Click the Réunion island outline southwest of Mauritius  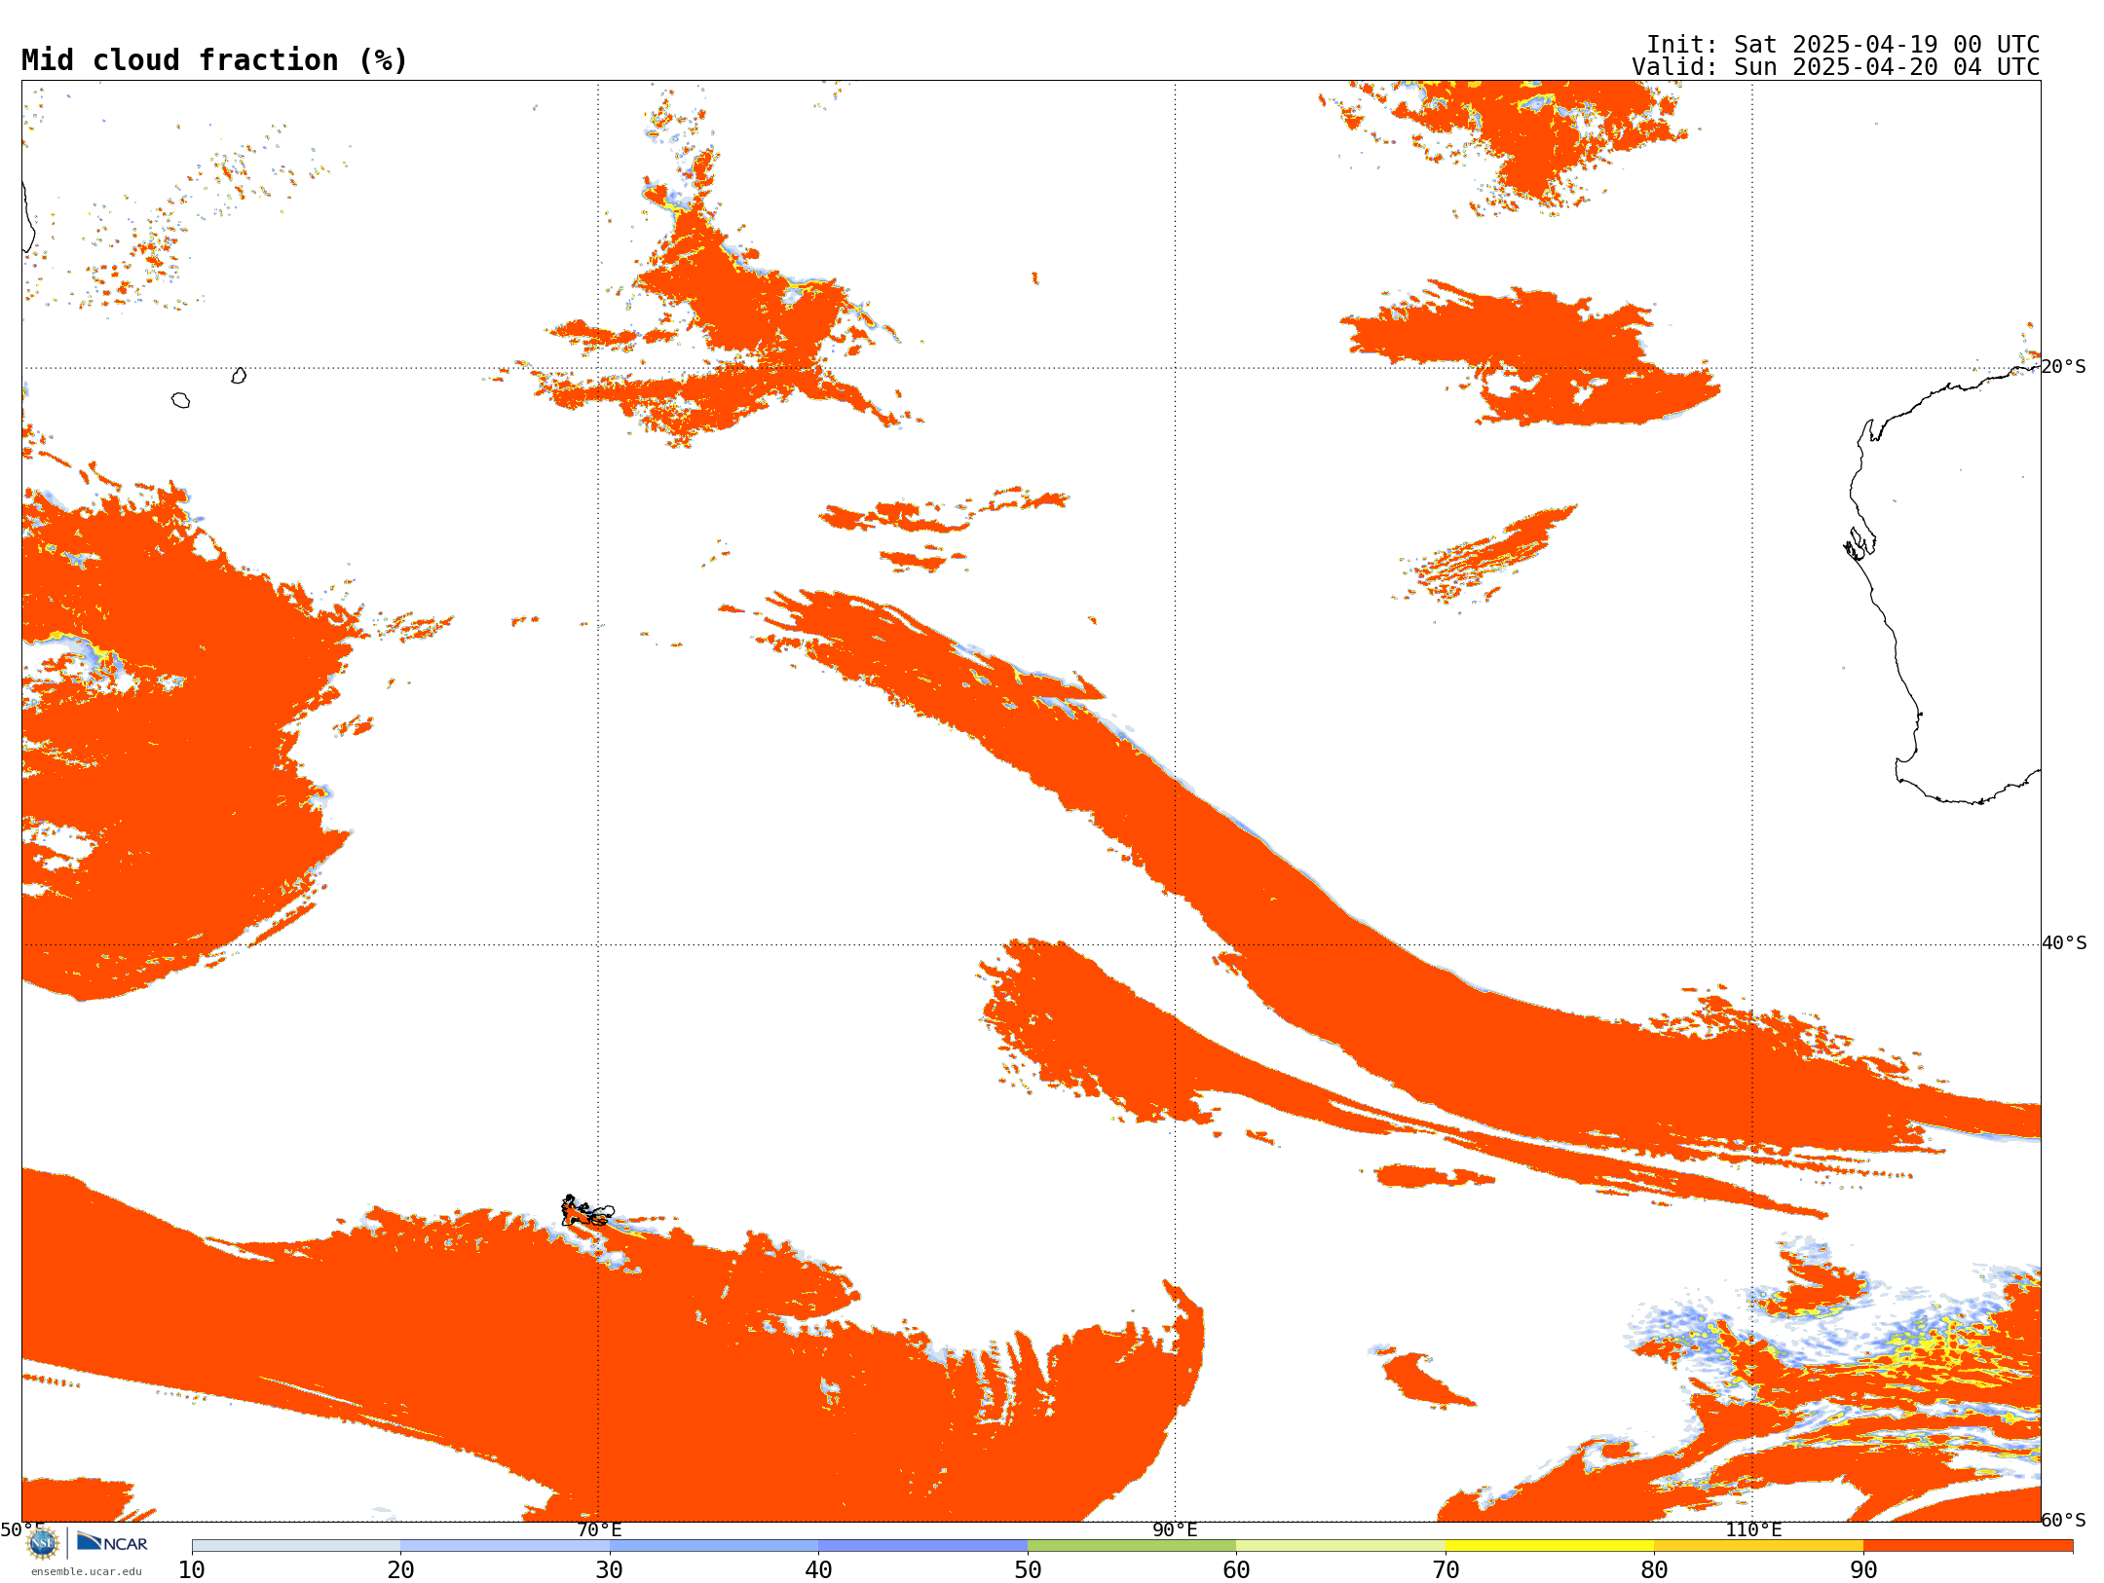(180, 400)
